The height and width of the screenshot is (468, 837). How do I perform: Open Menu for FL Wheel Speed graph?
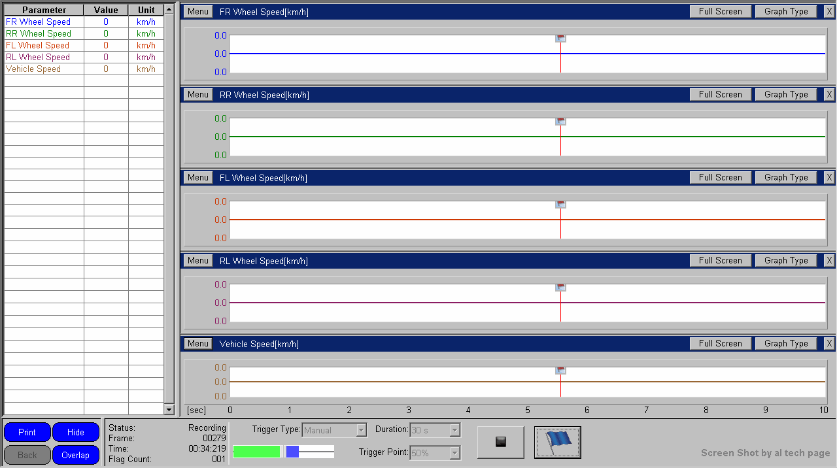pyautogui.click(x=197, y=178)
